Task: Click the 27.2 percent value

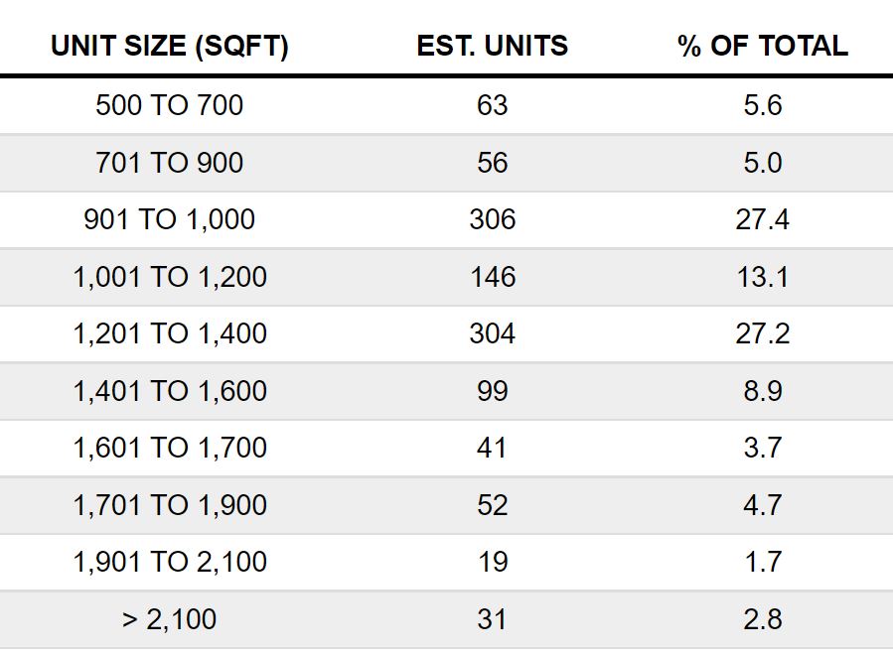Action: pyautogui.click(x=763, y=333)
